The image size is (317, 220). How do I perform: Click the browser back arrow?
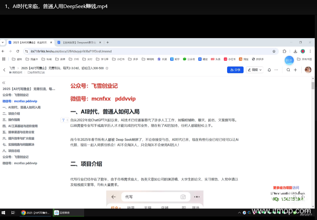click(x=3, y=52)
